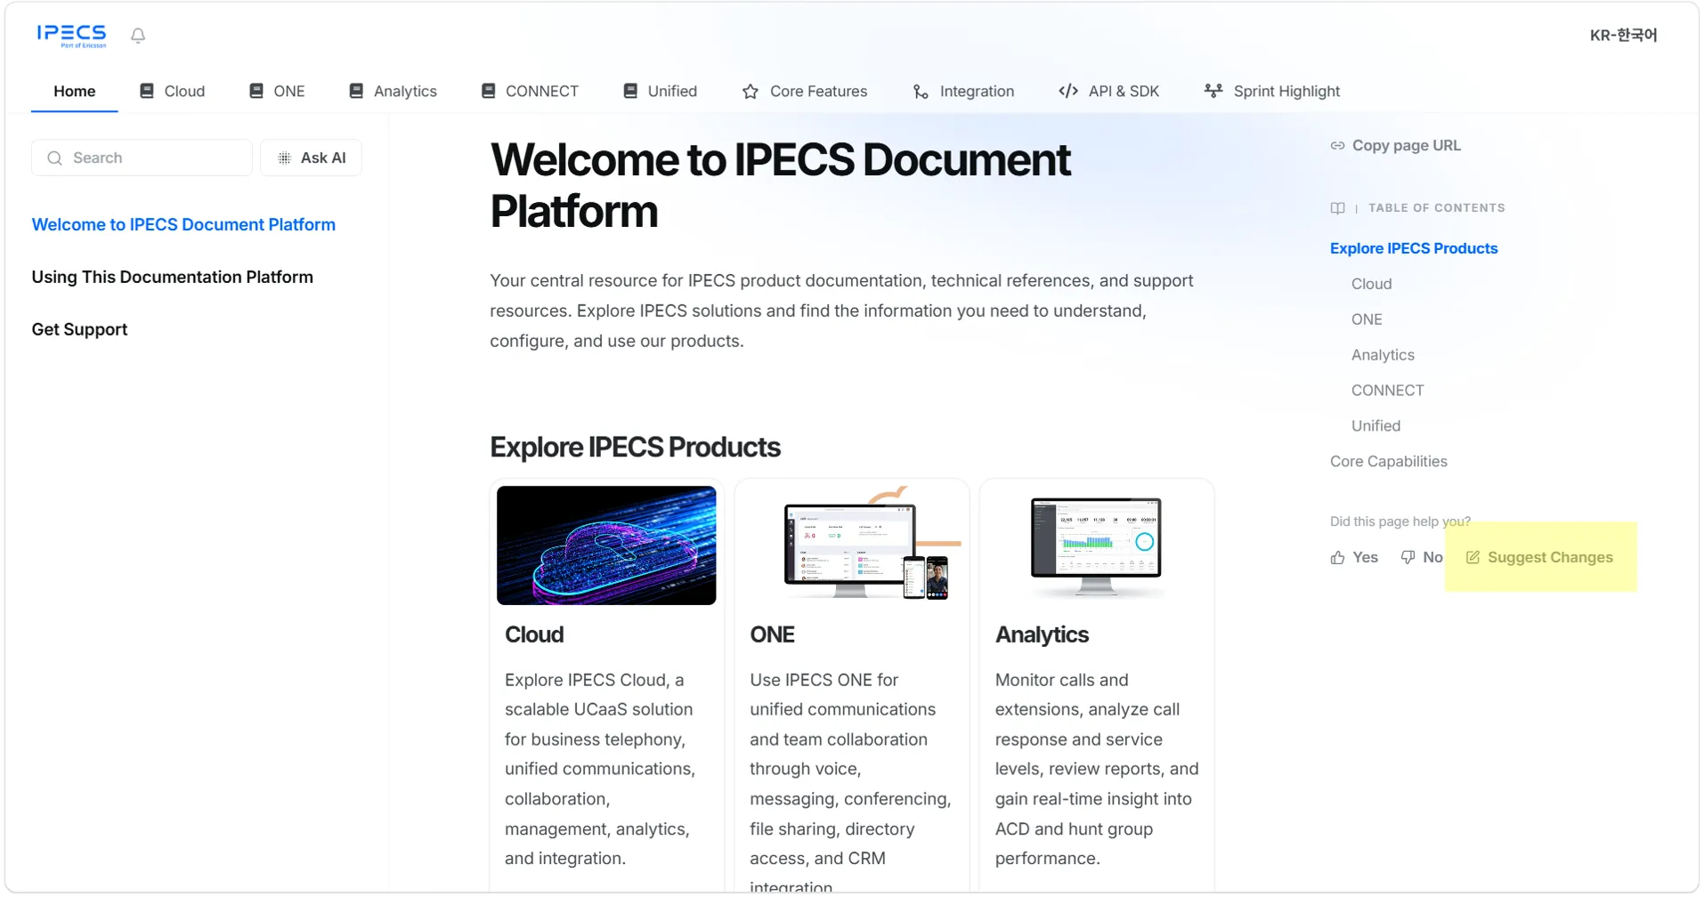Click the Analytics card monitor image
Viewport: 1704px width, 897px height.
click(x=1097, y=545)
